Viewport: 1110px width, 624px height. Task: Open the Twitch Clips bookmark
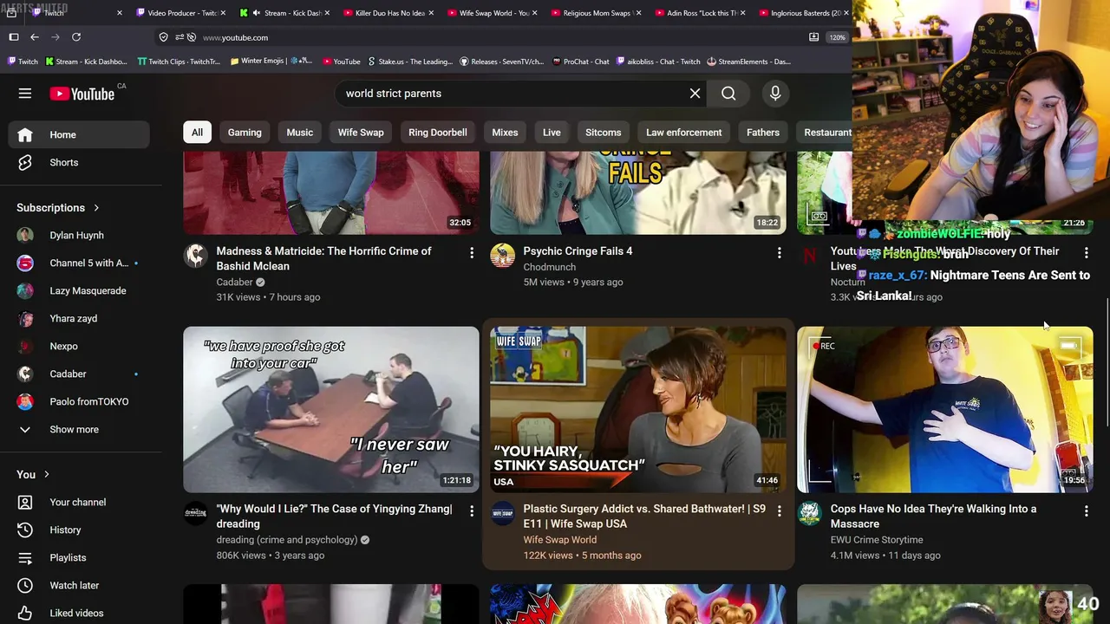pyautogui.click(x=179, y=62)
